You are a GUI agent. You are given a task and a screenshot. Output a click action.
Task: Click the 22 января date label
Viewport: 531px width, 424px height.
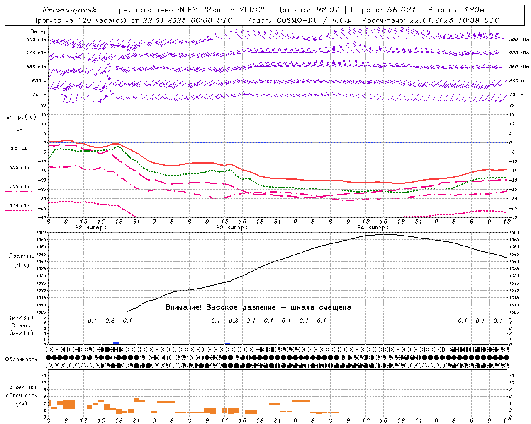(x=90, y=228)
